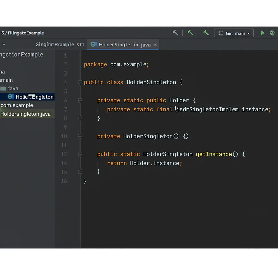Click the green hammer next to Git dropdown
The width and height of the screenshot is (278, 278).
tap(206, 33)
